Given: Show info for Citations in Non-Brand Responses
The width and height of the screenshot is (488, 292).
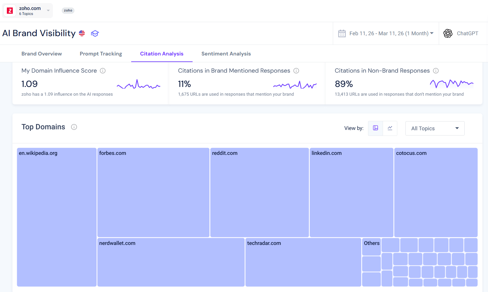Looking at the screenshot, I should coord(436,71).
